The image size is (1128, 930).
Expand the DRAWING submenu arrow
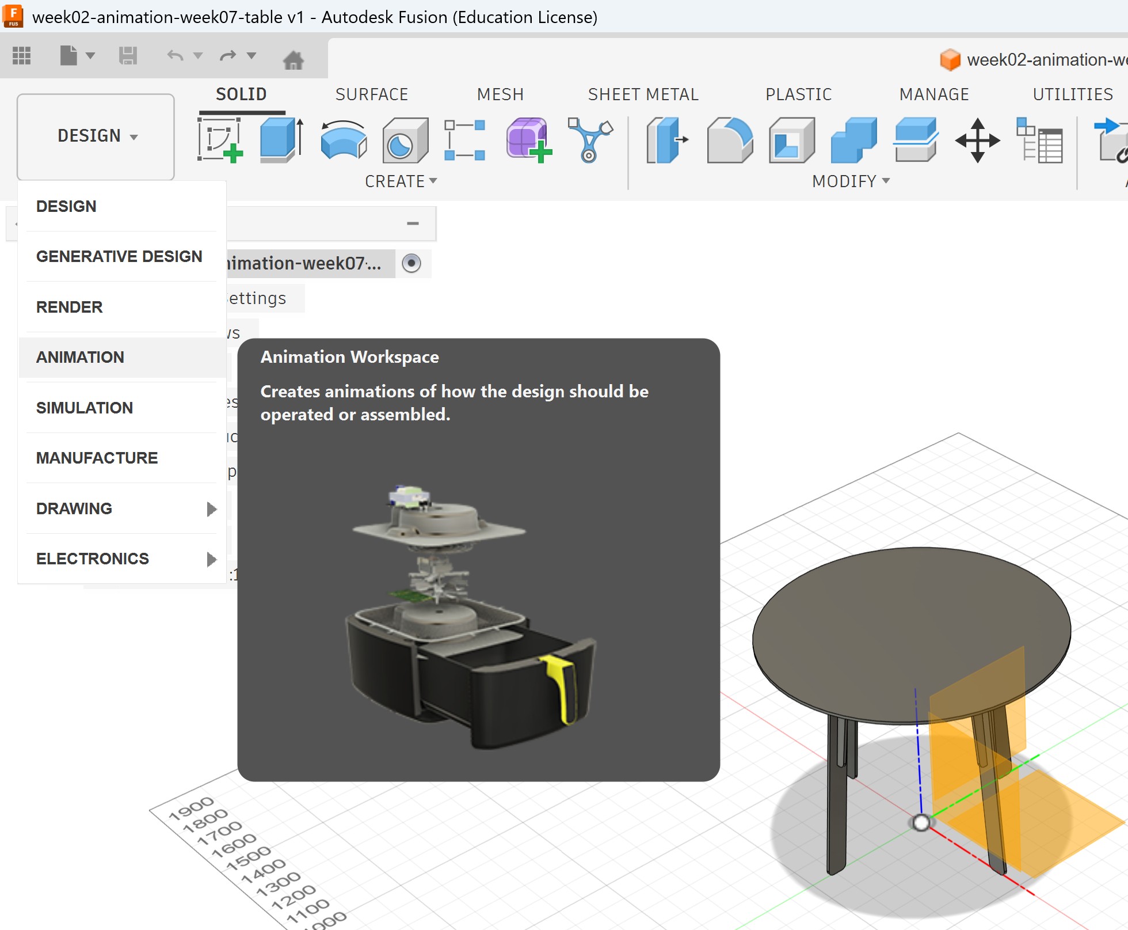[x=211, y=509]
